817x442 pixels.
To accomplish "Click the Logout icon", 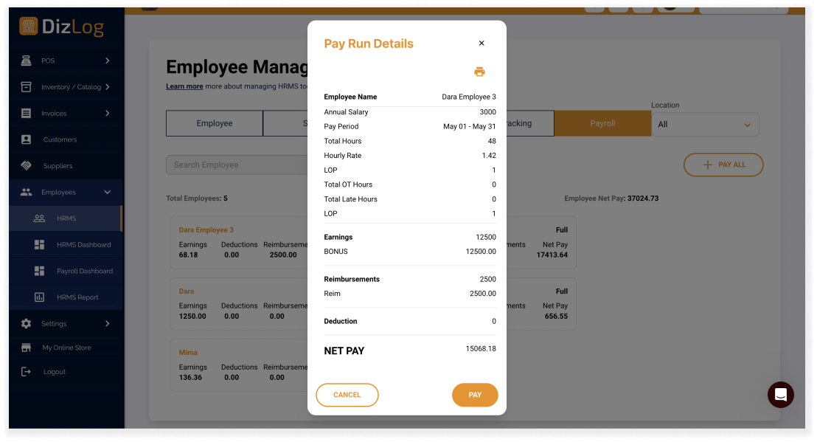I will 27,372.
